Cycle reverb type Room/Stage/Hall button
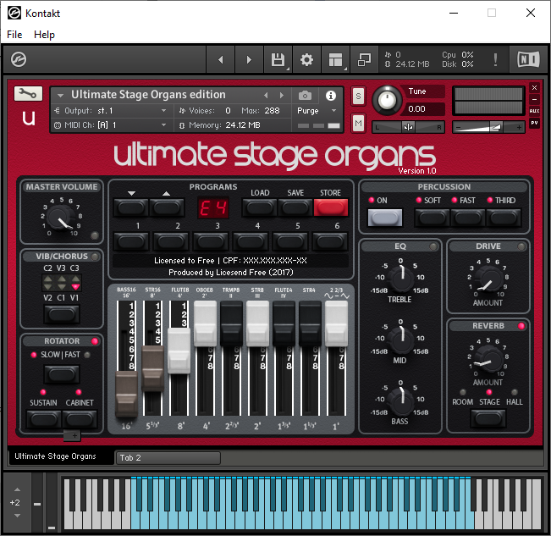The image size is (551, 536). click(x=488, y=418)
